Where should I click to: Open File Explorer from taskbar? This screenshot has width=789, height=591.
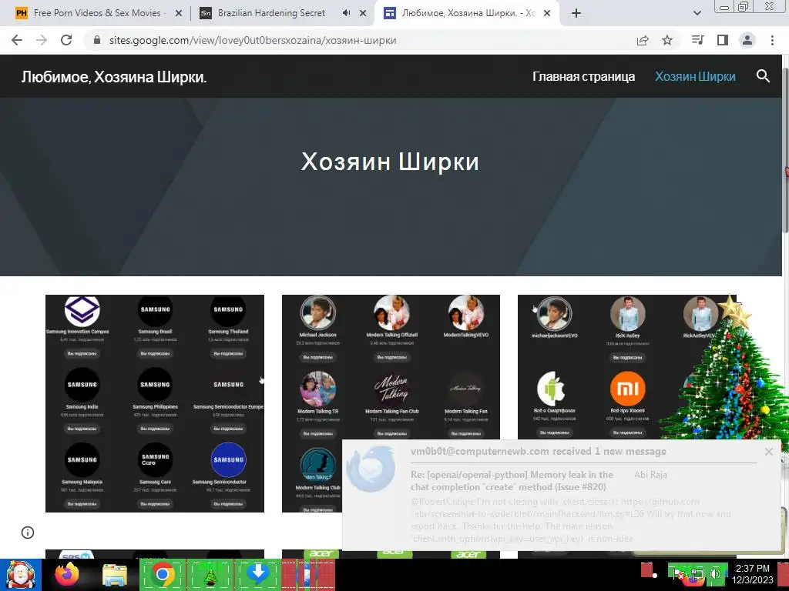pos(115,575)
